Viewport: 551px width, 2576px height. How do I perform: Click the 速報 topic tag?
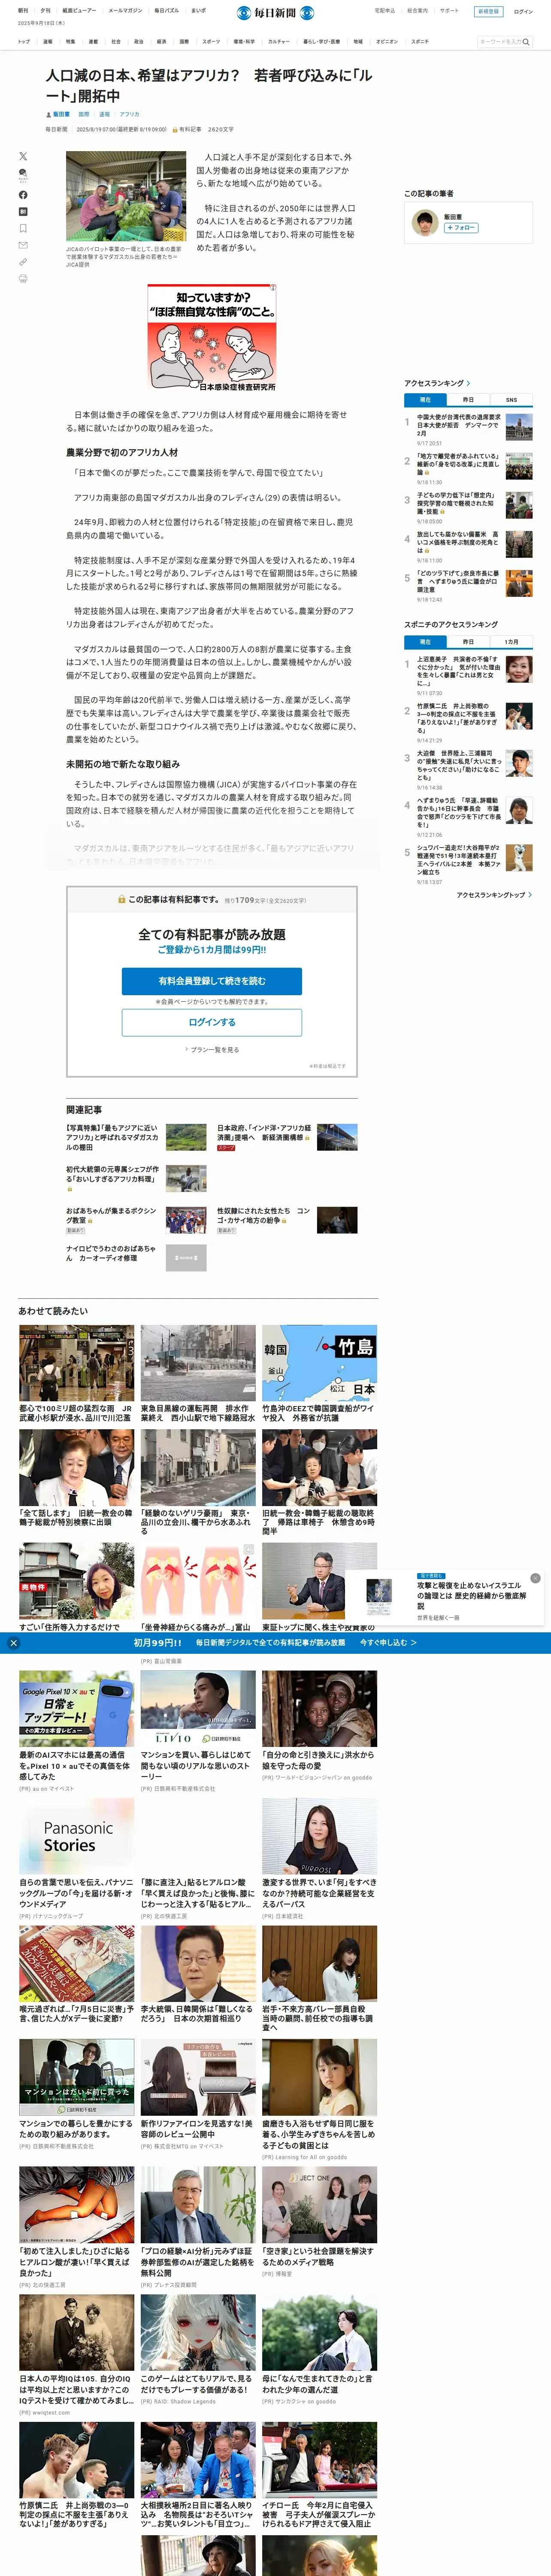(105, 114)
